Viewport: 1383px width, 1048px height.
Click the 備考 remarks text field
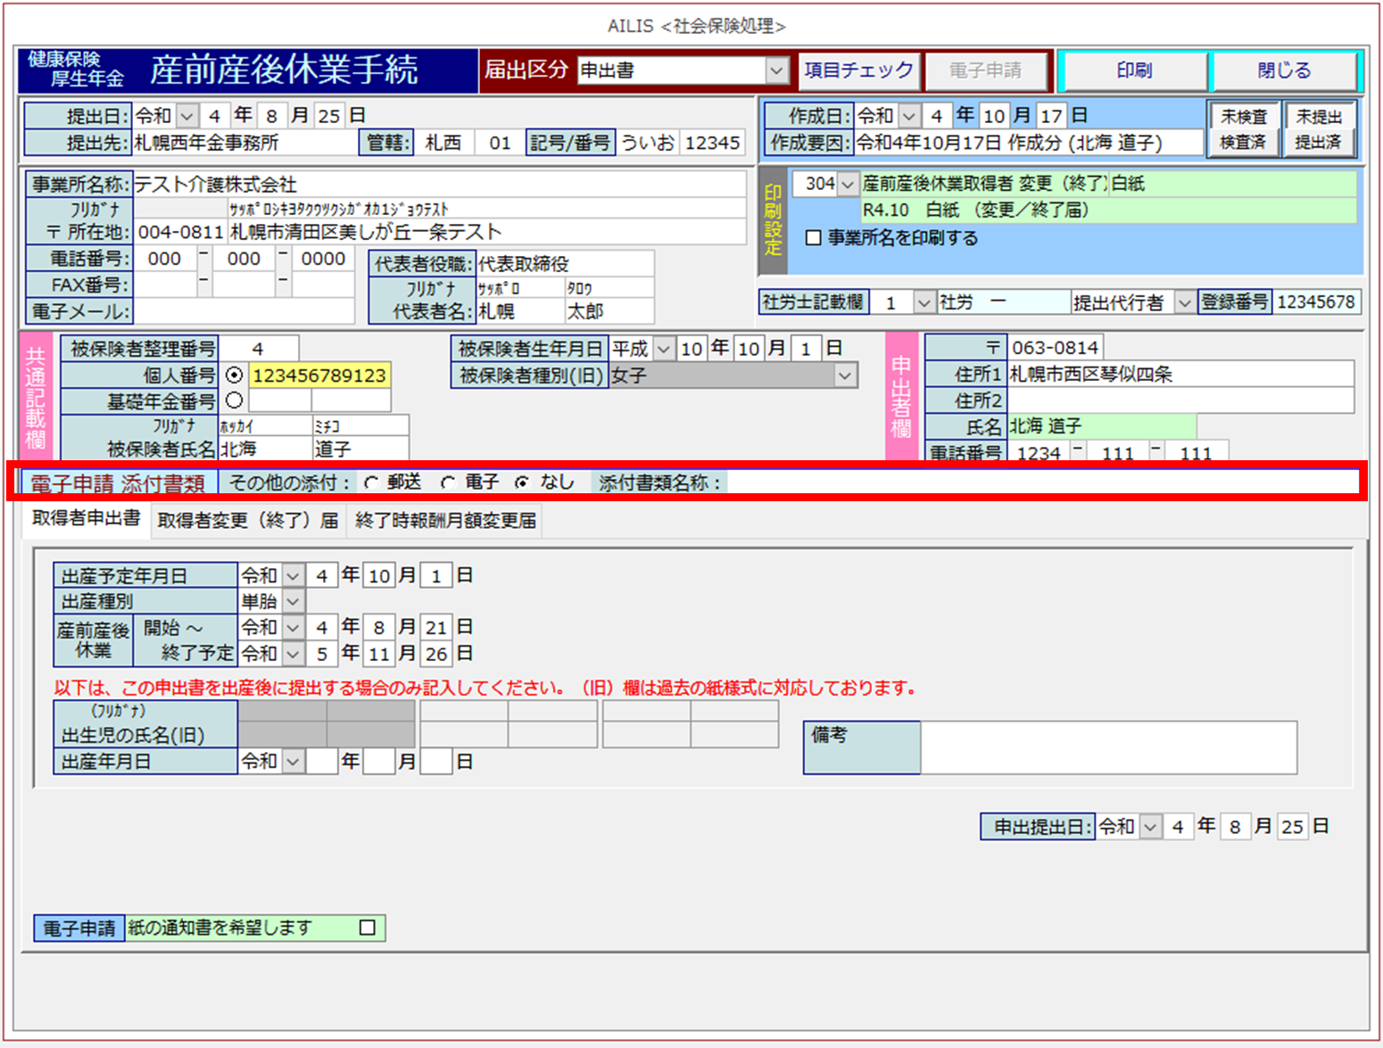[x=1108, y=747]
